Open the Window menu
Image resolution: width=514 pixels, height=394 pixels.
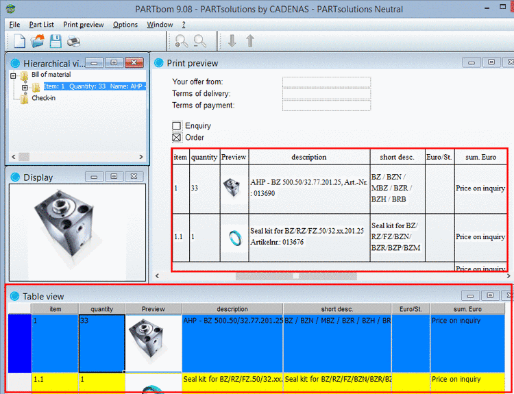pos(160,25)
